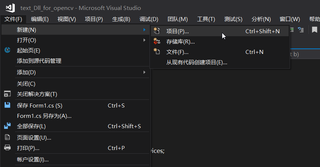Choose 关闭(C) menu entry
Screen dimensions: 320x167
point(76,84)
